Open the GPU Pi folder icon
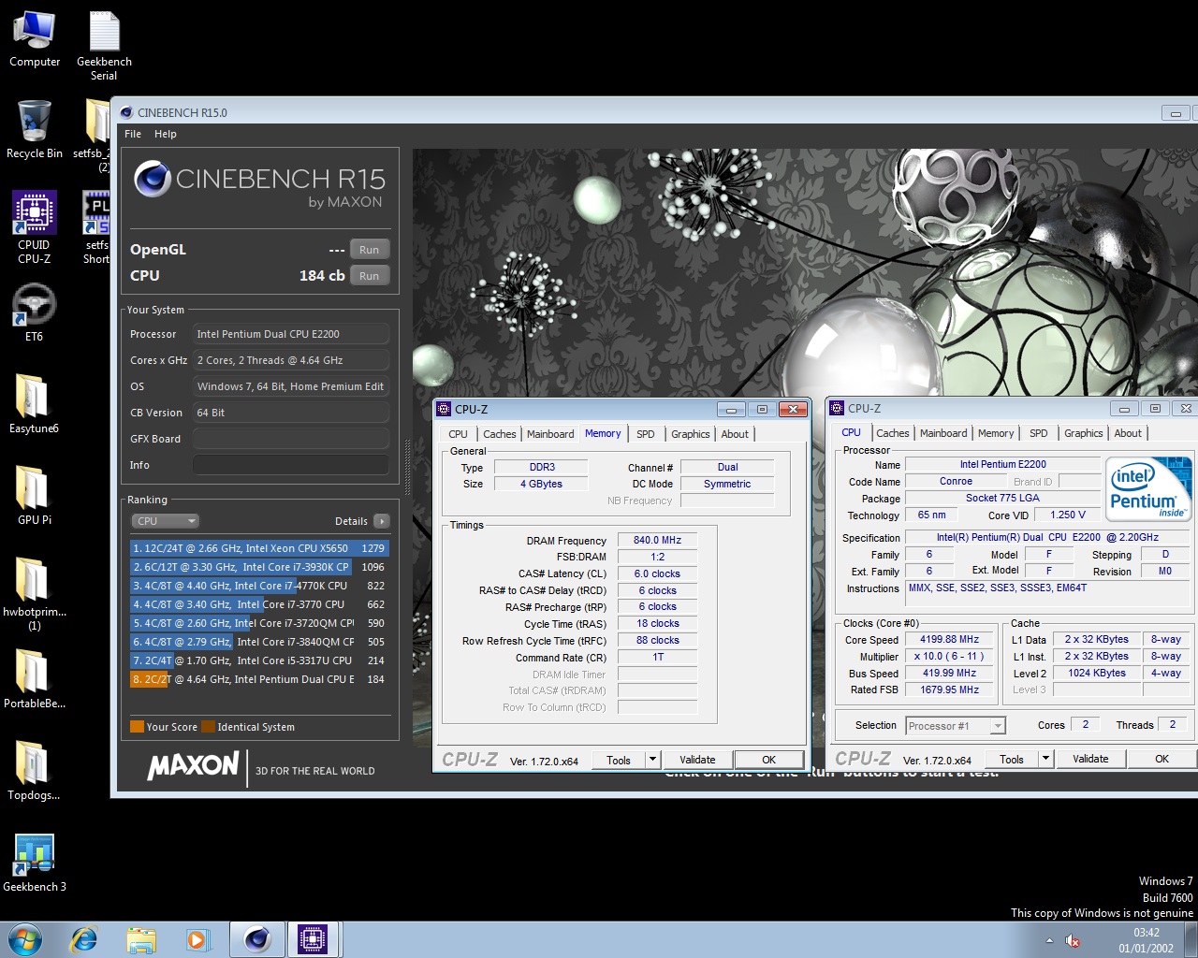 (34, 496)
